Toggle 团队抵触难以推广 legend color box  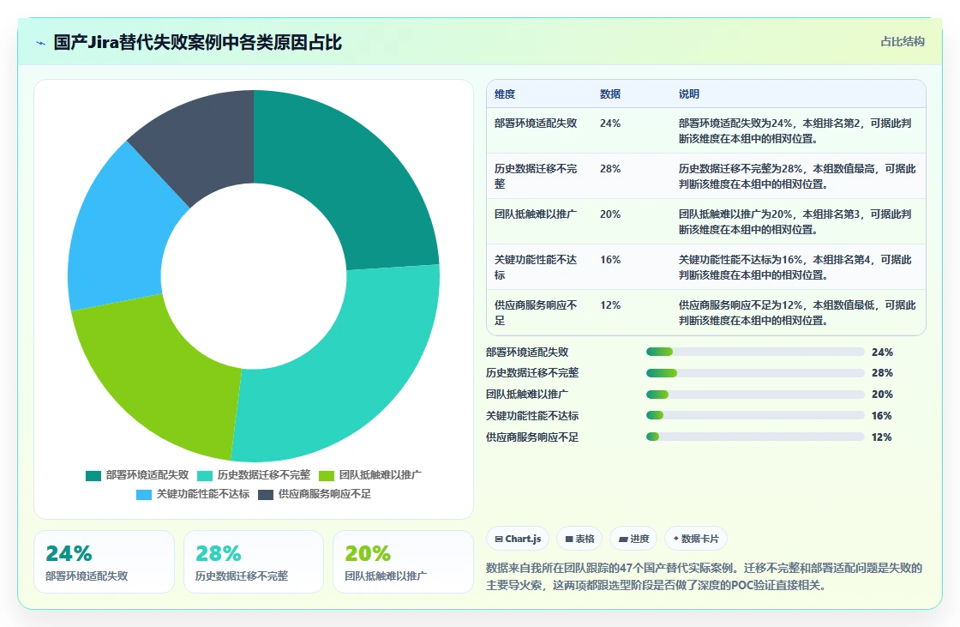[327, 476]
